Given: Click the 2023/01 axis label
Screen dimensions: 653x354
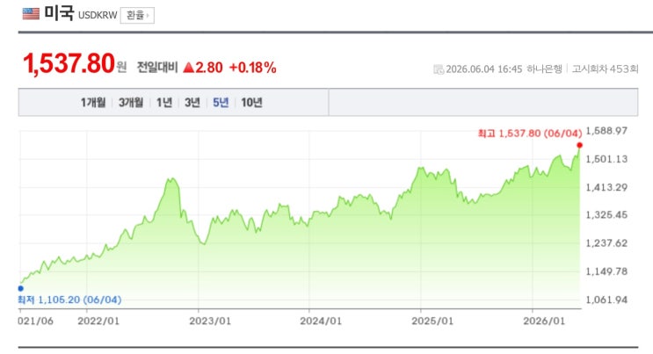Looking at the screenshot, I should tap(209, 321).
